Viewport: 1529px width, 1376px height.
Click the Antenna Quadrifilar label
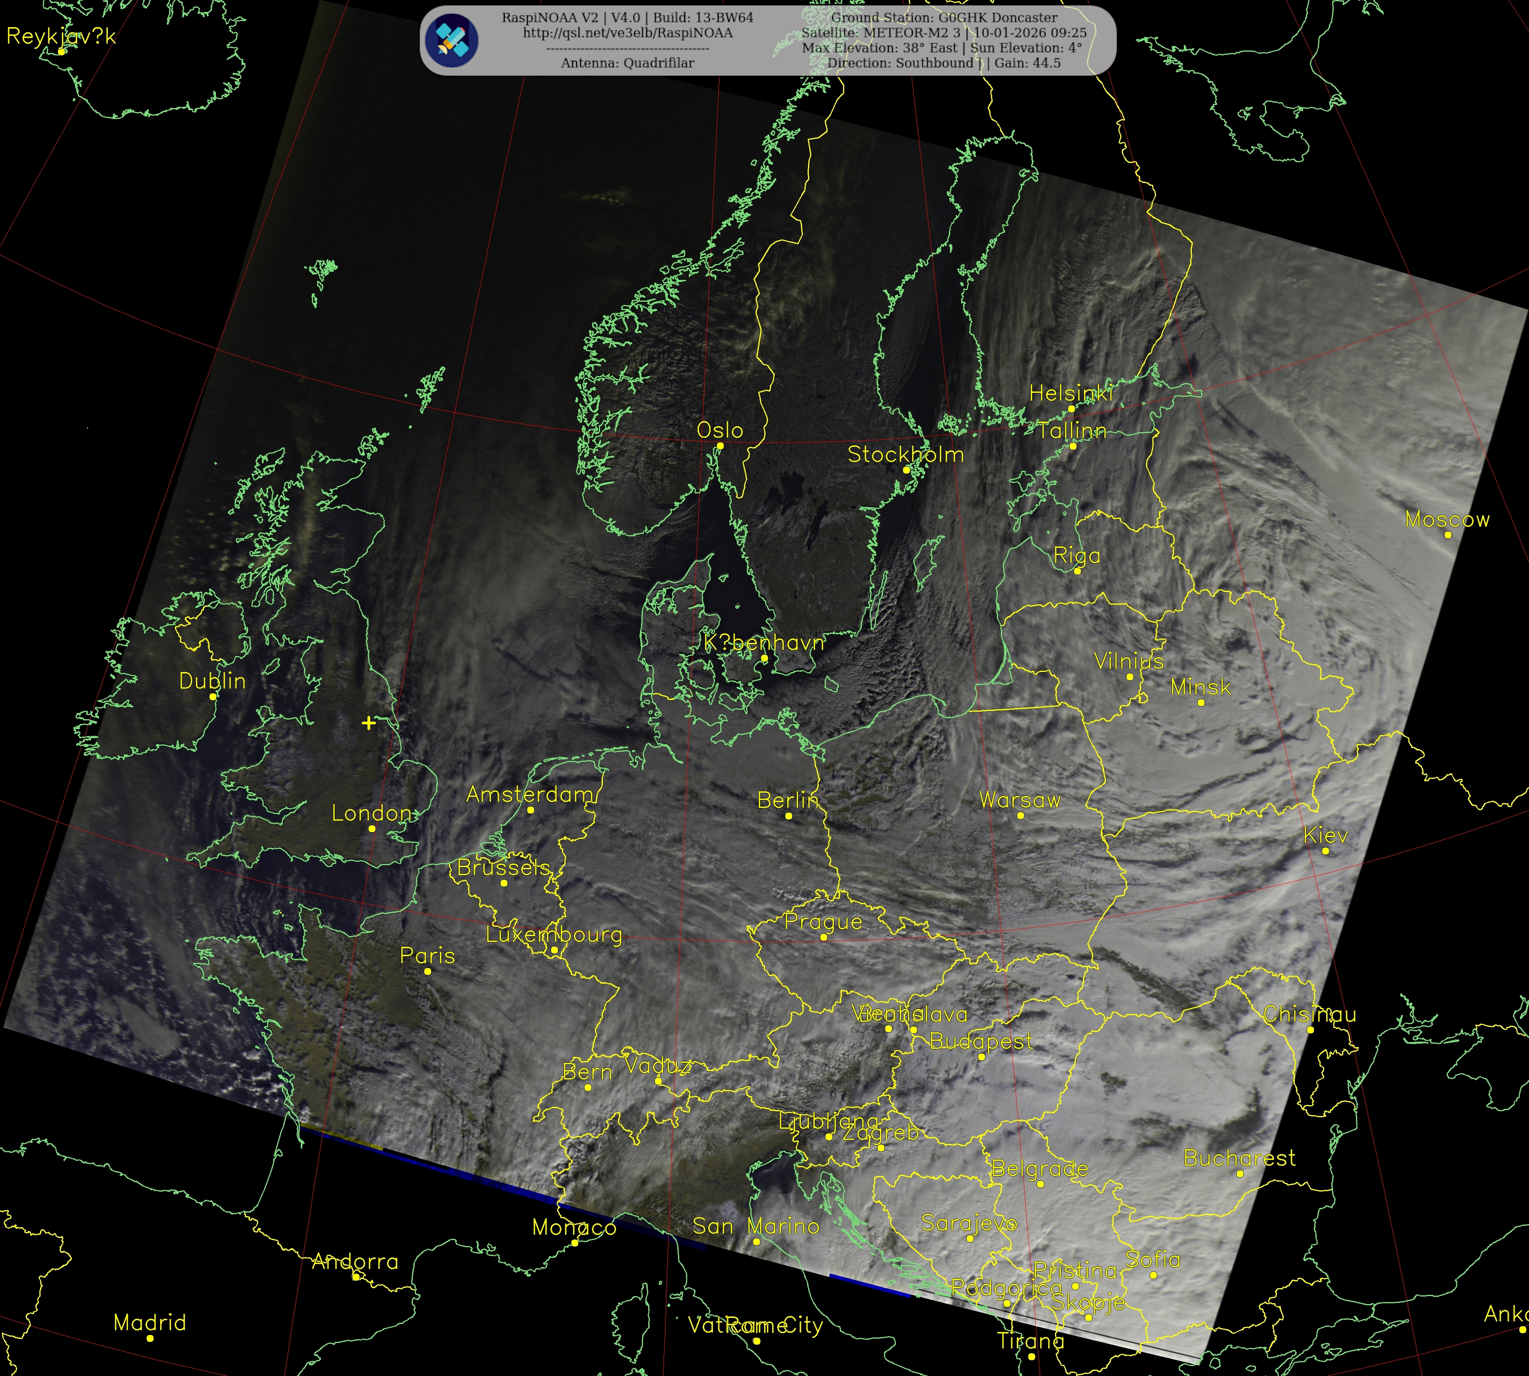[x=627, y=64]
